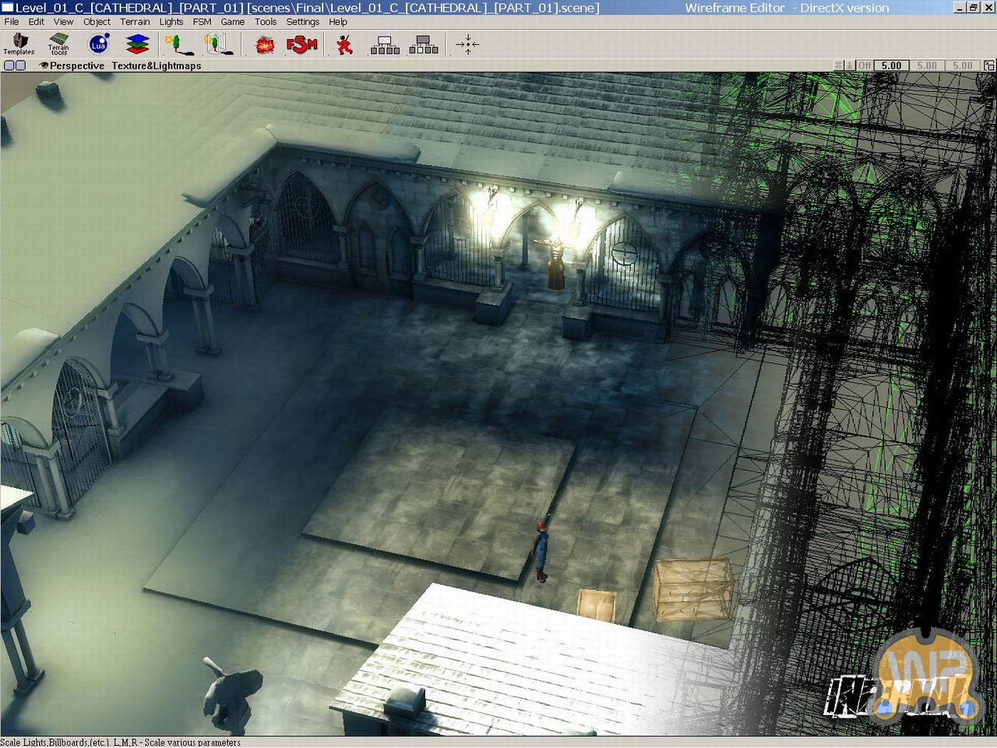997x748 pixels.
Task: Click the tree with light icon
Action: point(178,44)
